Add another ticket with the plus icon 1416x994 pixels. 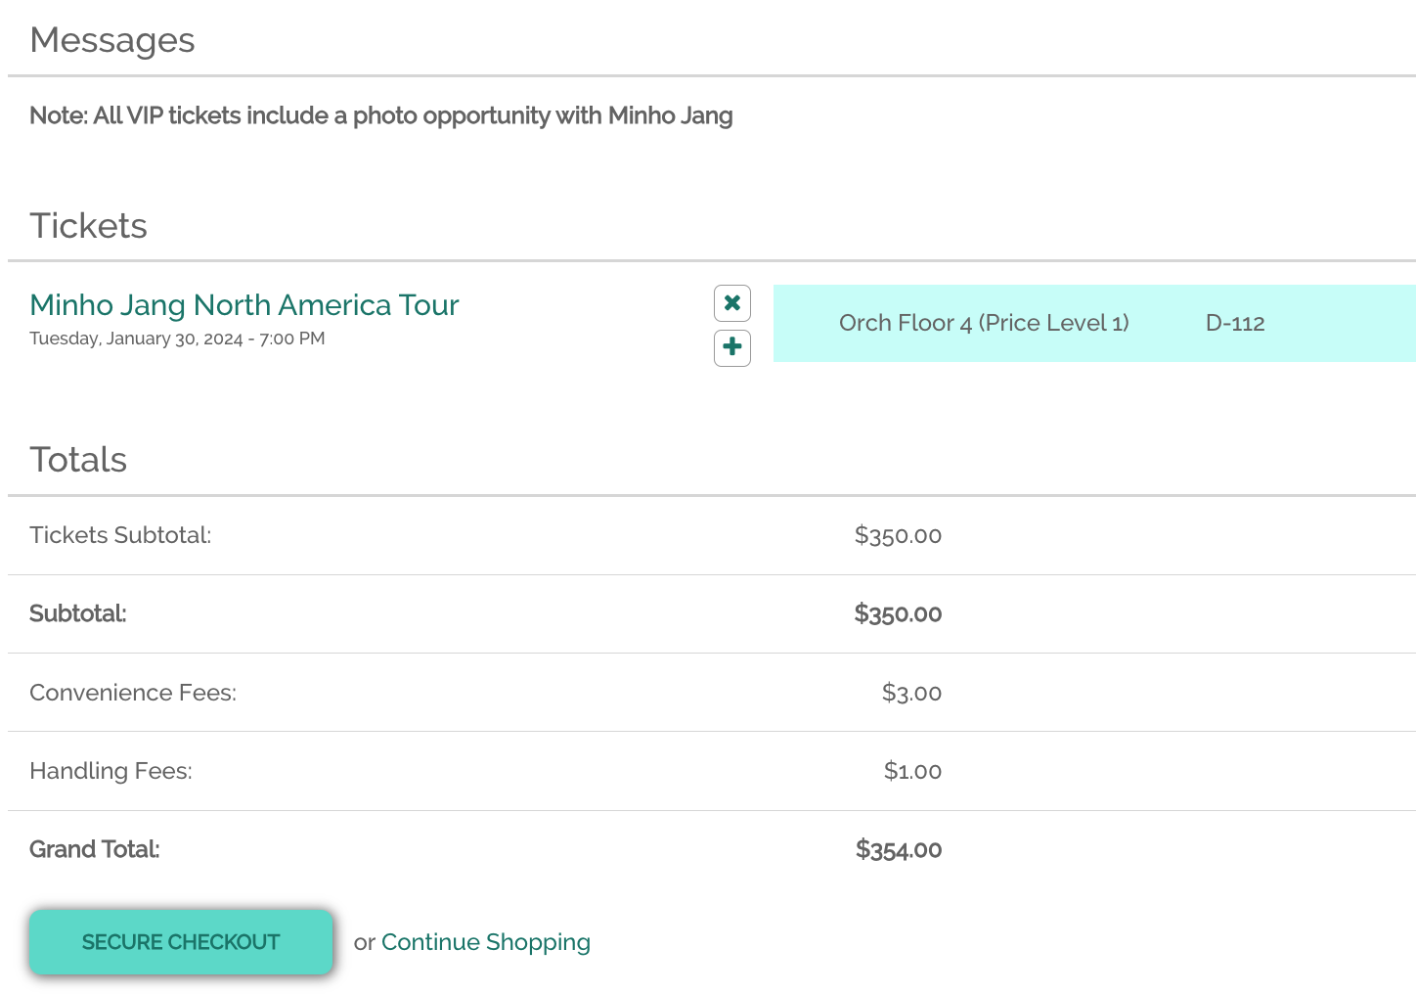pyautogui.click(x=732, y=347)
